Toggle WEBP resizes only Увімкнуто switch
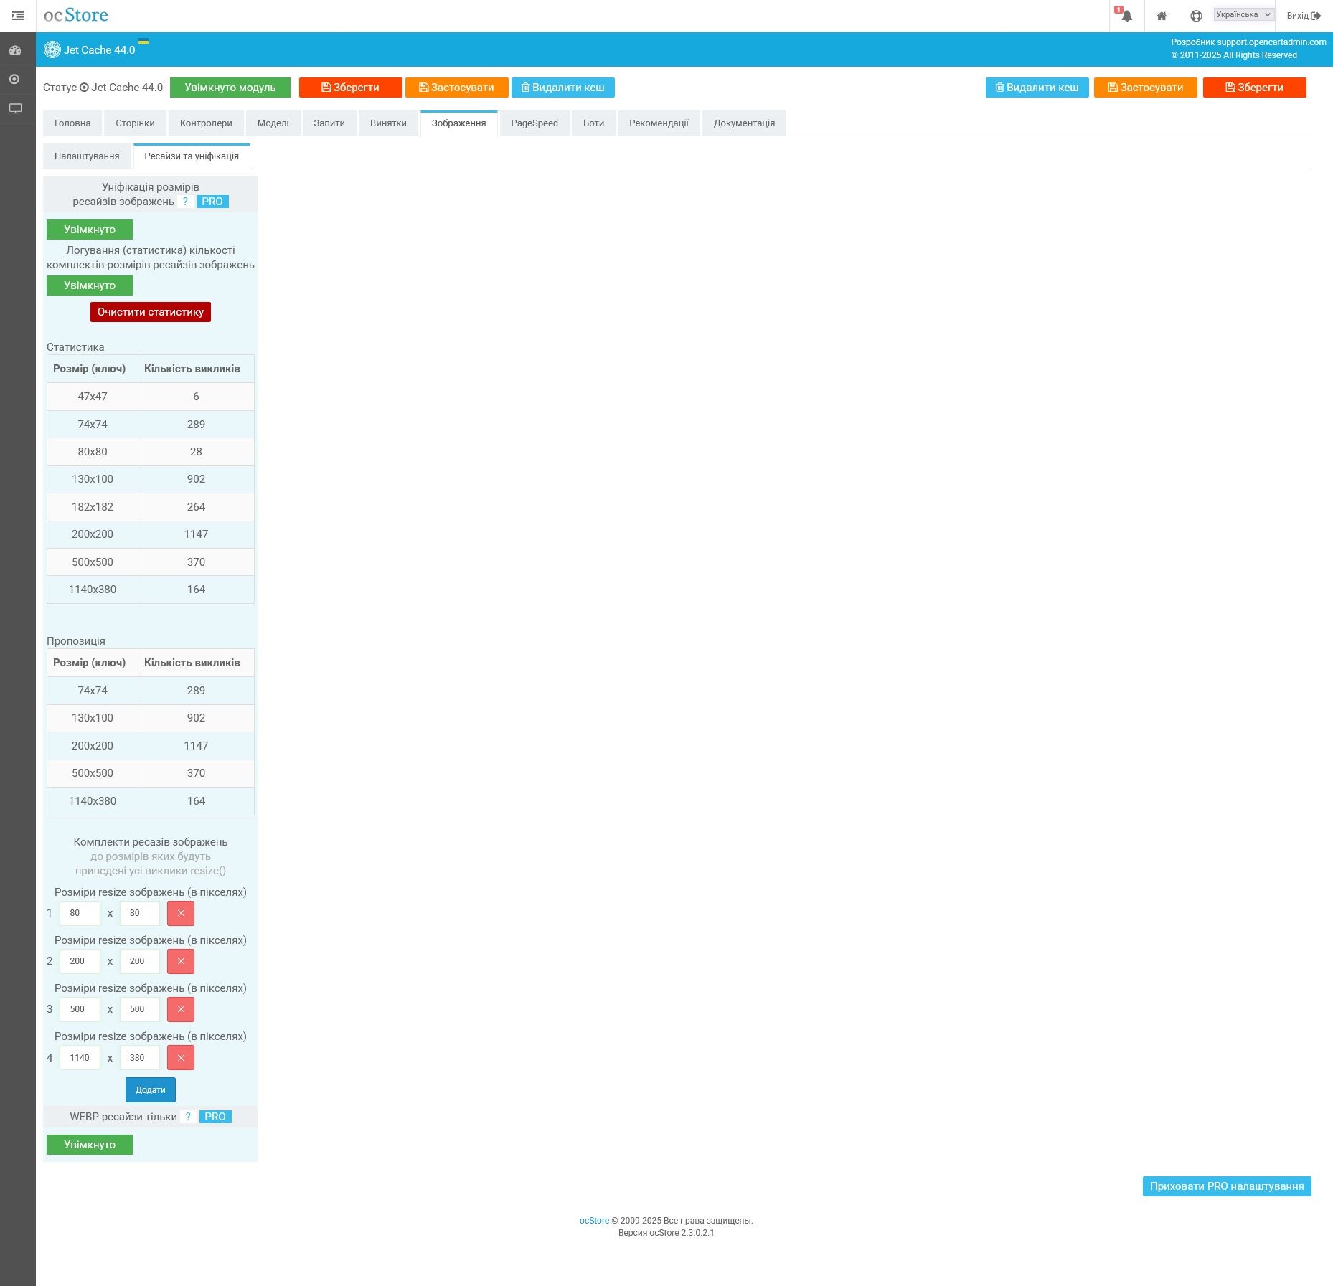The width and height of the screenshot is (1333, 1286). pos(90,1145)
